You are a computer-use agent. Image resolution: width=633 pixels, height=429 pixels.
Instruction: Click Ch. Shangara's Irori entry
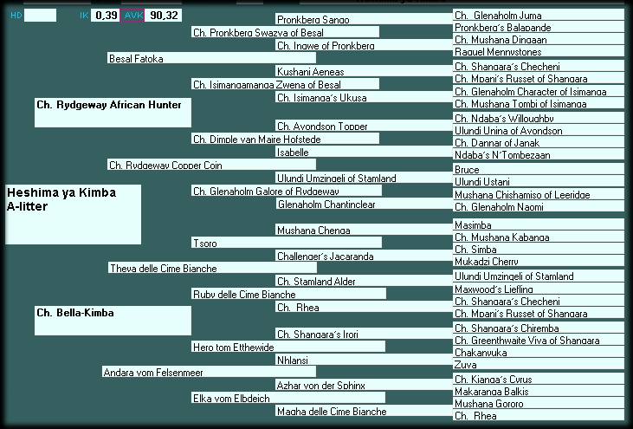click(x=365, y=334)
